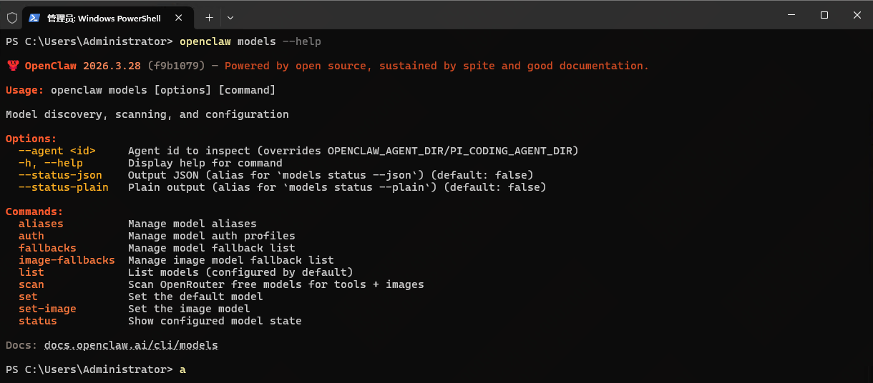Select the 管理员: Windows PowerShell tab

[107, 17]
